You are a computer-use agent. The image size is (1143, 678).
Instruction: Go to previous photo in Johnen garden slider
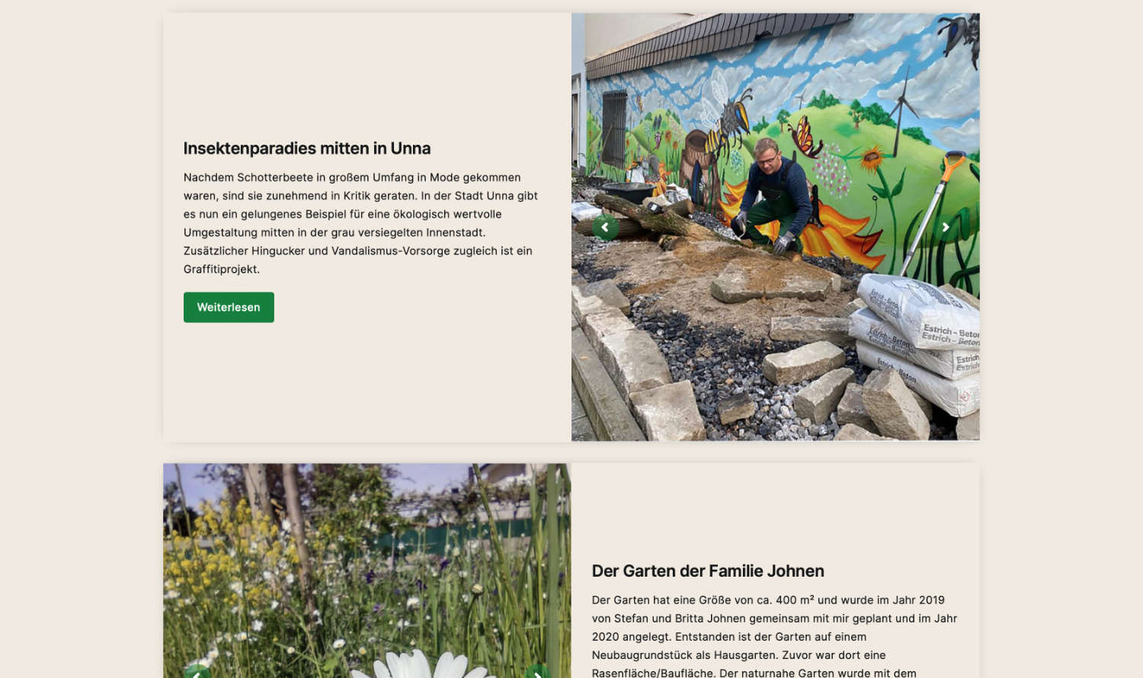click(197, 672)
